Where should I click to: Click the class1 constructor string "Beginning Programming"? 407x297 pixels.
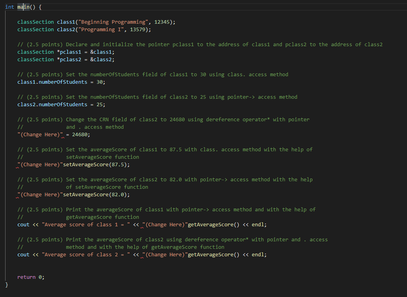pyautogui.click(x=97, y=22)
